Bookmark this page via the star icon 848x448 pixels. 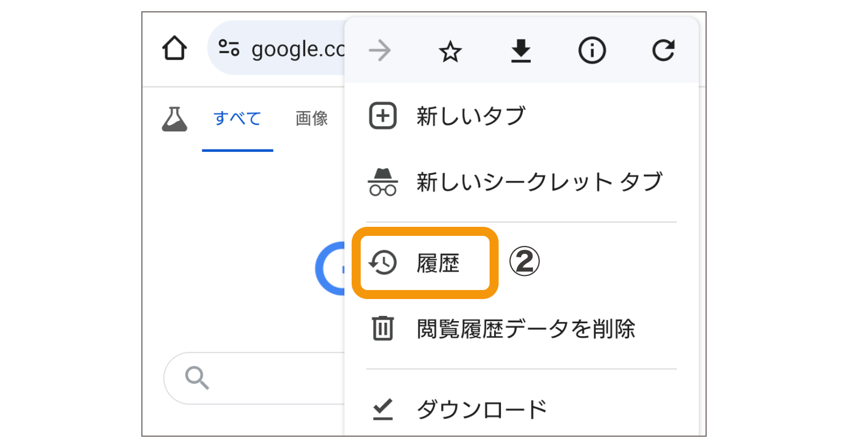[450, 51]
